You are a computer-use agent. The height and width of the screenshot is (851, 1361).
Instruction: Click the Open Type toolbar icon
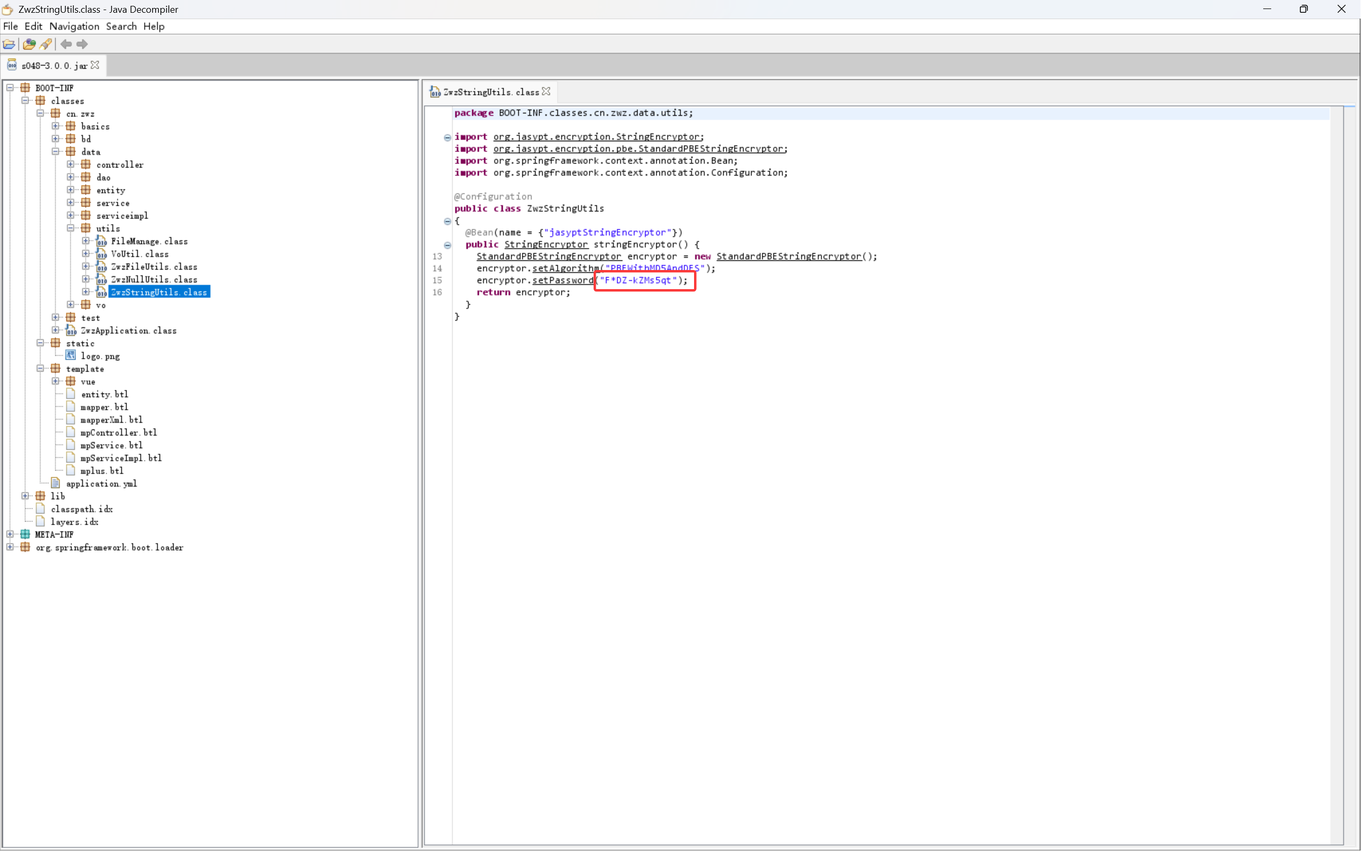point(29,44)
